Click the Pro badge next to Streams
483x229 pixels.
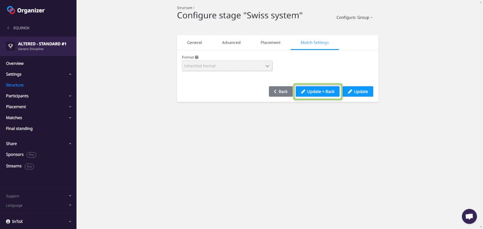tap(29, 166)
